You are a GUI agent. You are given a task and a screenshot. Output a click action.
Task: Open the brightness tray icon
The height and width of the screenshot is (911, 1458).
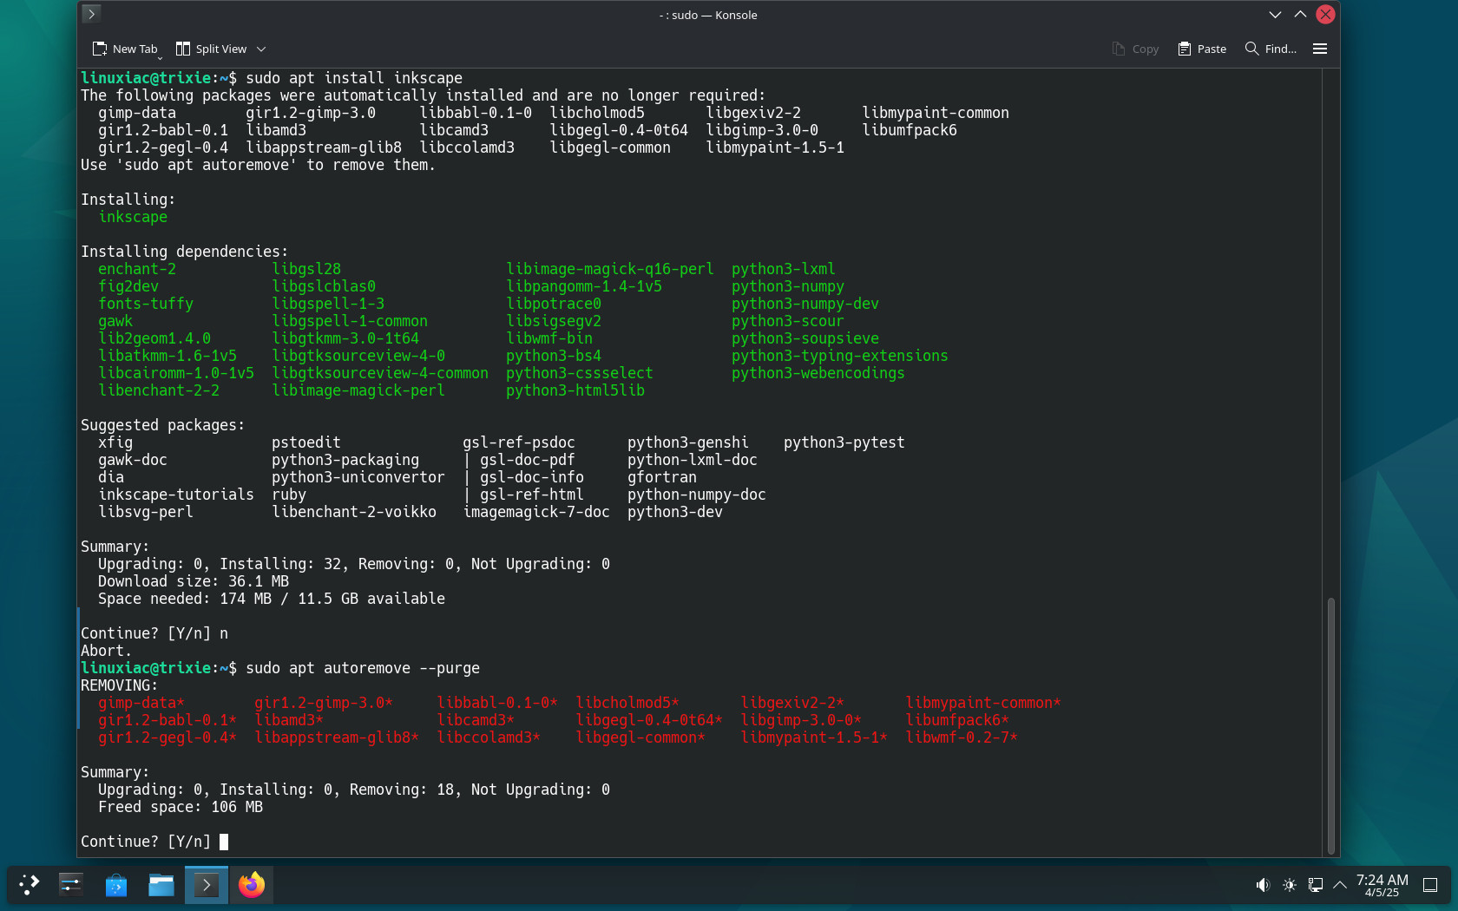tap(1290, 885)
